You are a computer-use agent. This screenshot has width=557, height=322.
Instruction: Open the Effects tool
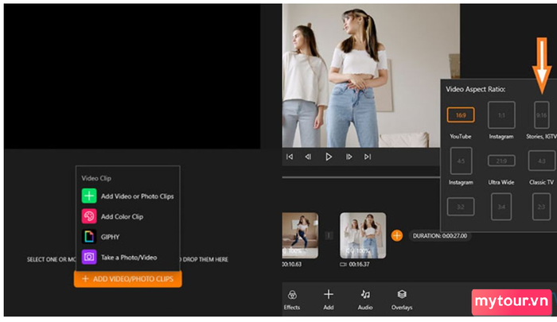tap(292, 299)
